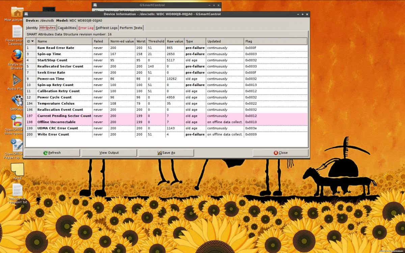Switch to the Identity tab
Screen dimensions: 405x253
[x=32, y=28]
